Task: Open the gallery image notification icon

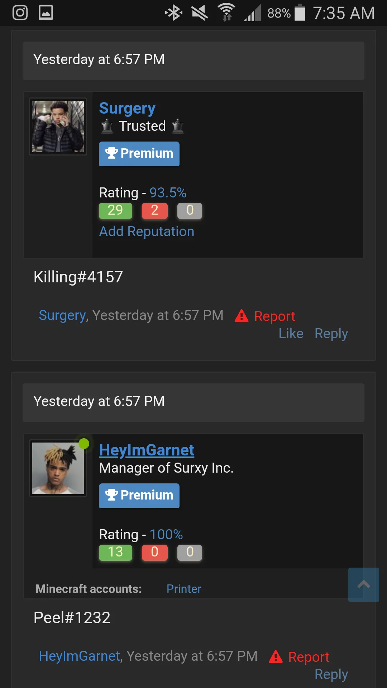Action: [x=46, y=13]
